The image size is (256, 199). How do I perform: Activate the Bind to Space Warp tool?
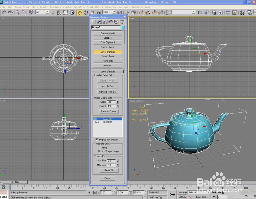coord(31,13)
